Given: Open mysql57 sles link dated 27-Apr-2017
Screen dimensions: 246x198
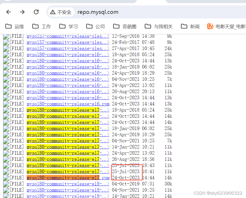Looking at the screenshot, I should (68, 48).
